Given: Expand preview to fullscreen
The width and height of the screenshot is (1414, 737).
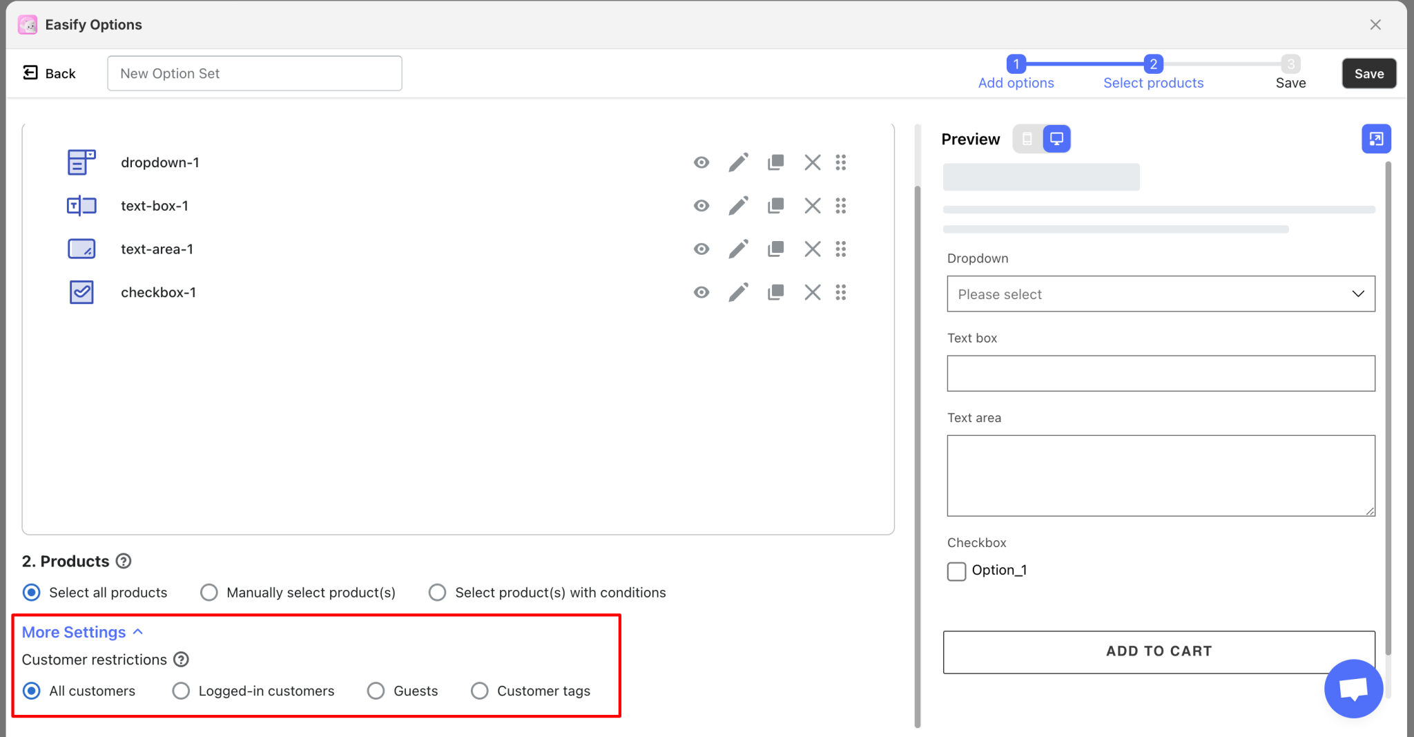Looking at the screenshot, I should pyautogui.click(x=1376, y=138).
